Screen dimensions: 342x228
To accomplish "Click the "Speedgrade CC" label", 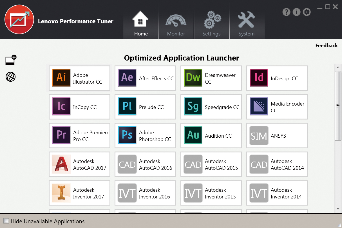I will [x=222, y=107].
